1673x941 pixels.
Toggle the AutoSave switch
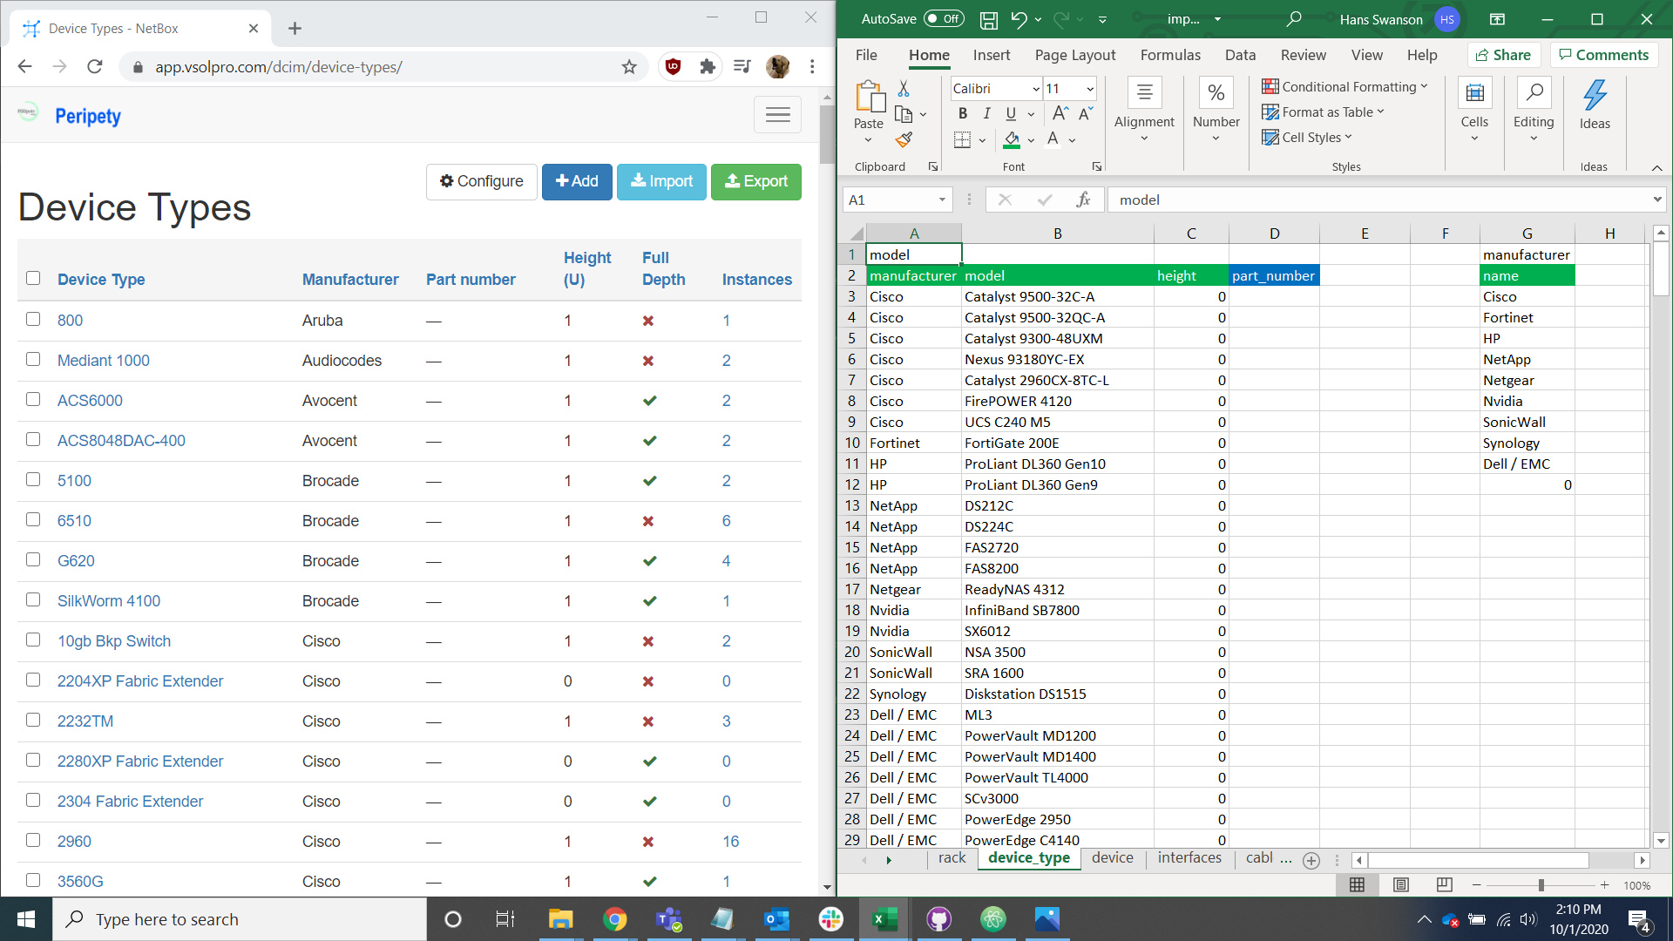click(x=944, y=19)
